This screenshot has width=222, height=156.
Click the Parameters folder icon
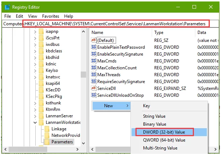point(47,142)
